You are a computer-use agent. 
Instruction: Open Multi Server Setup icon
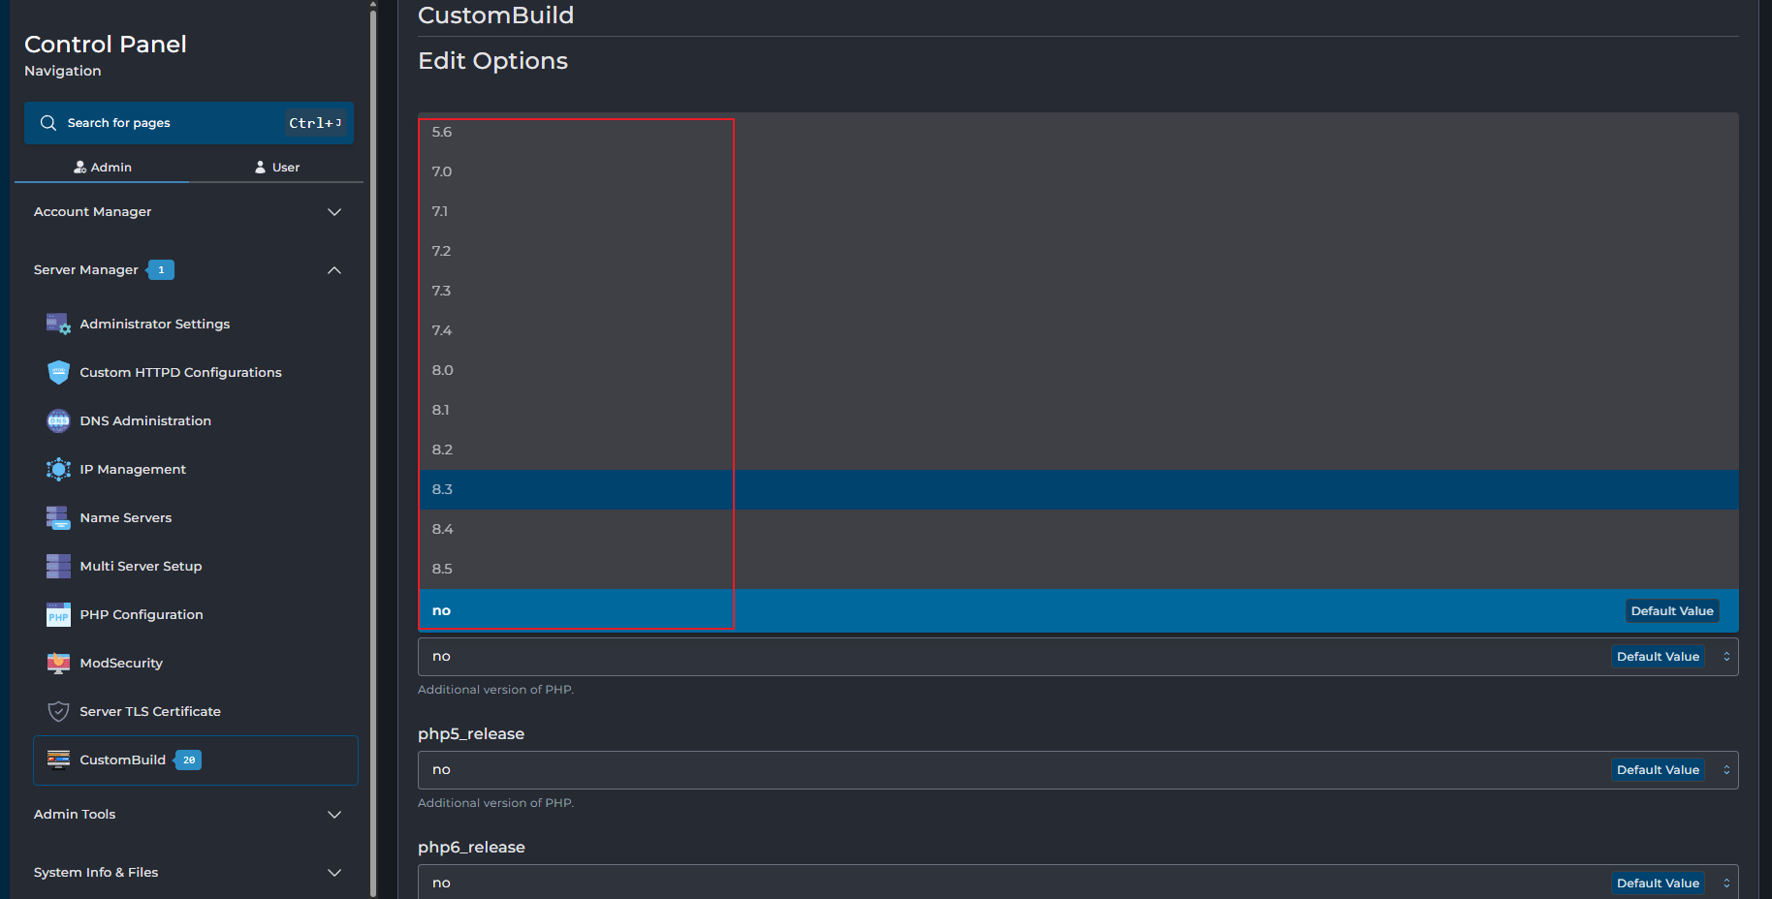58,567
